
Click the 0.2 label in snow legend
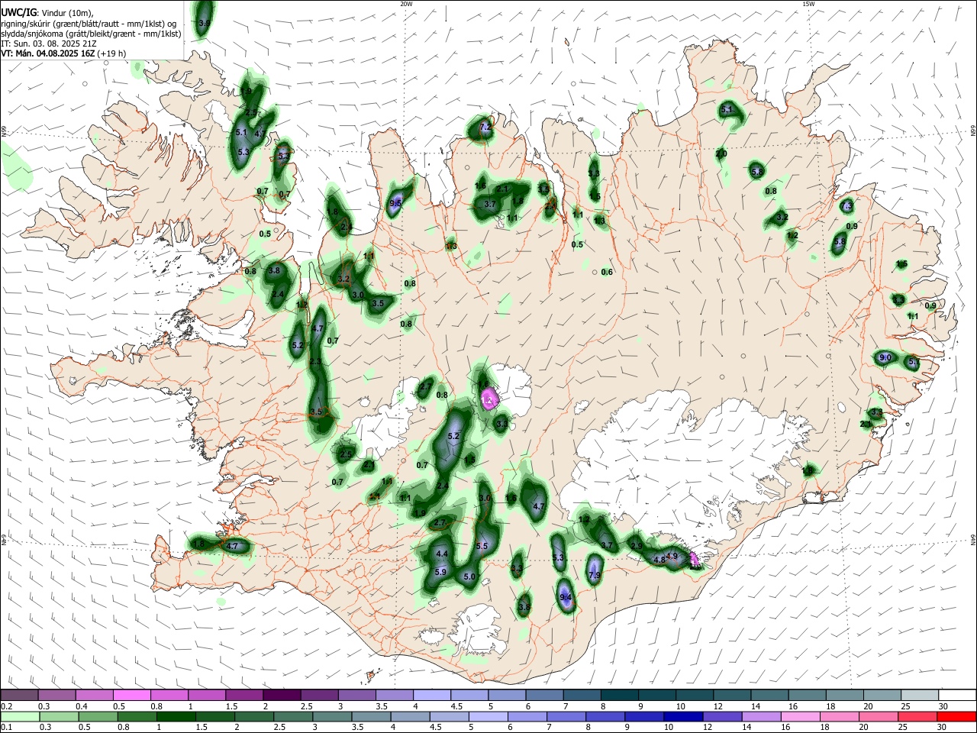pos(6,706)
